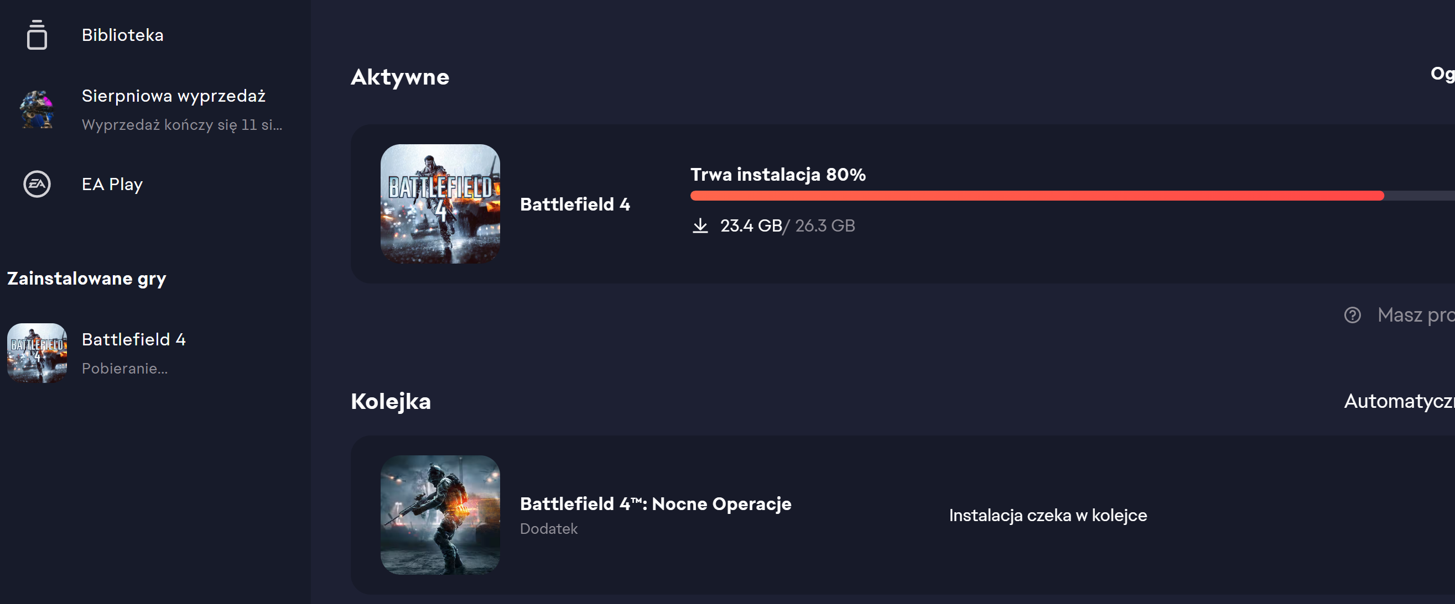Click the EA Play logo icon
This screenshot has height=604, width=1455.
click(37, 184)
